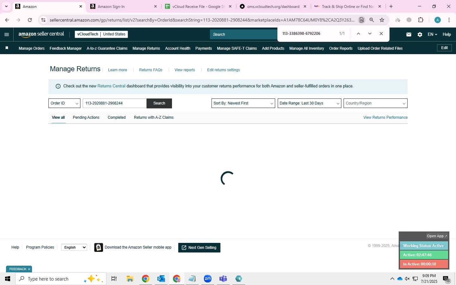Click the Seller Central Search box
Image resolution: width=456 pixels, height=285 pixels.
pyautogui.click(x=244, y=35)
